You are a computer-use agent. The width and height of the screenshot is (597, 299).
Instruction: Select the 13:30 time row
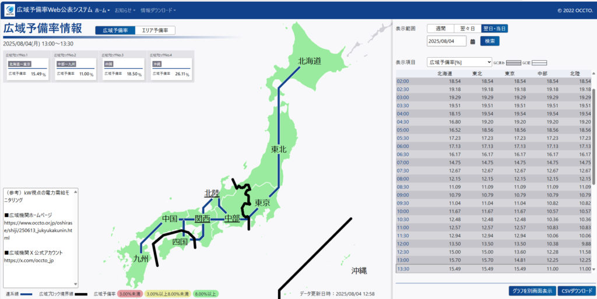click(x=493, y=269)
